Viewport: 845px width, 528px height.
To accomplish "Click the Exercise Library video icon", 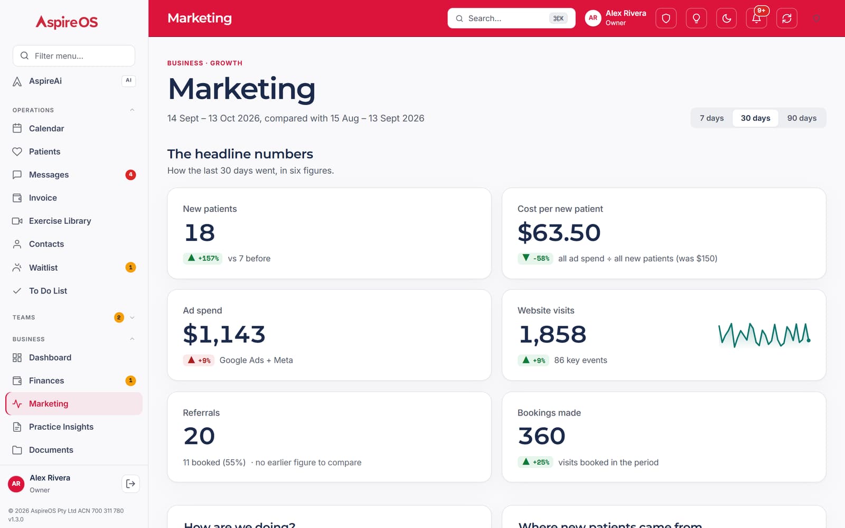I will coord(17,221).
